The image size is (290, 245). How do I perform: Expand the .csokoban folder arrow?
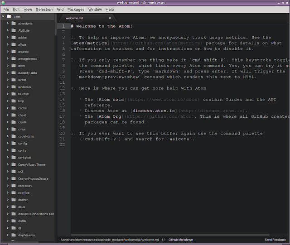point(8,186)
